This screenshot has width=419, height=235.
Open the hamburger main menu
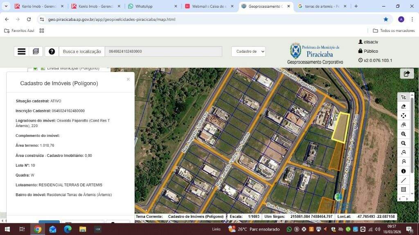tap(21, 51)
